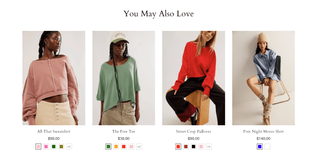
Task: Show more colors for All That Sweatshirt
Action: [x=69, y=146]
